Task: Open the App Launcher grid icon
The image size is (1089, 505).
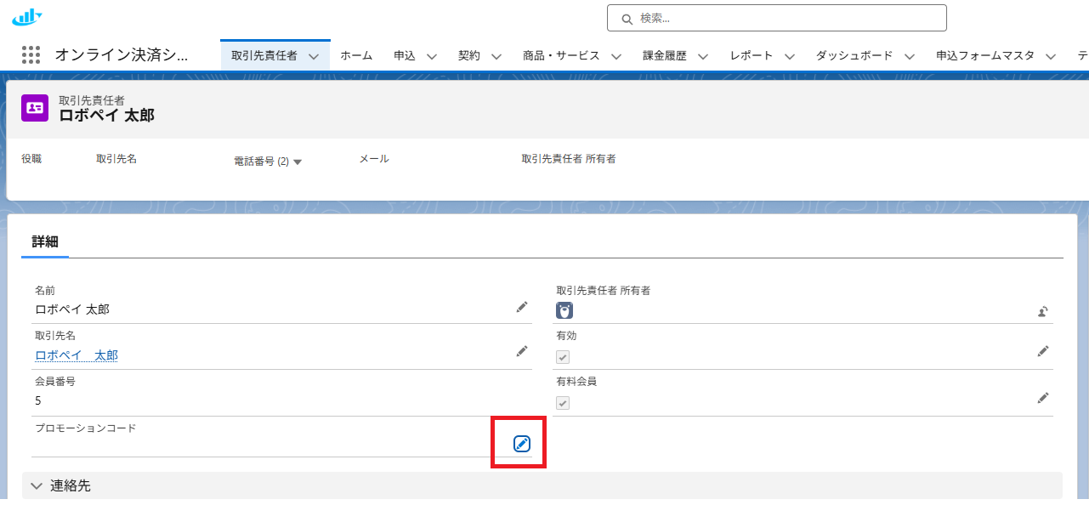Action: 31,55
